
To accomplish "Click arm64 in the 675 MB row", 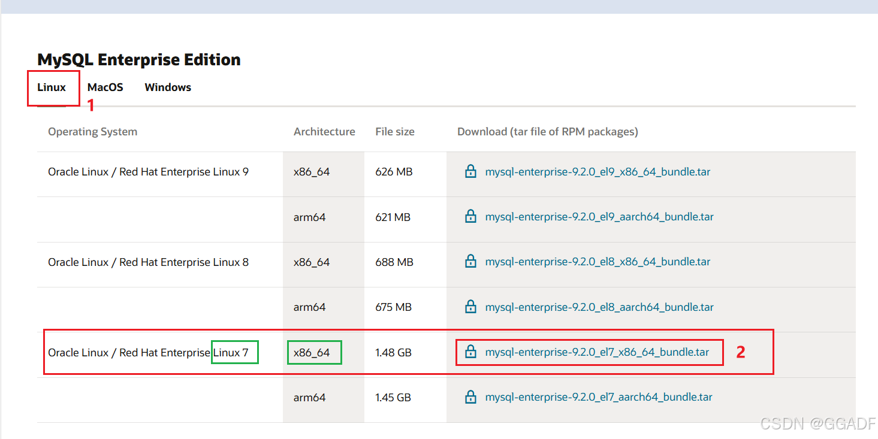I will tap(309, 307).
